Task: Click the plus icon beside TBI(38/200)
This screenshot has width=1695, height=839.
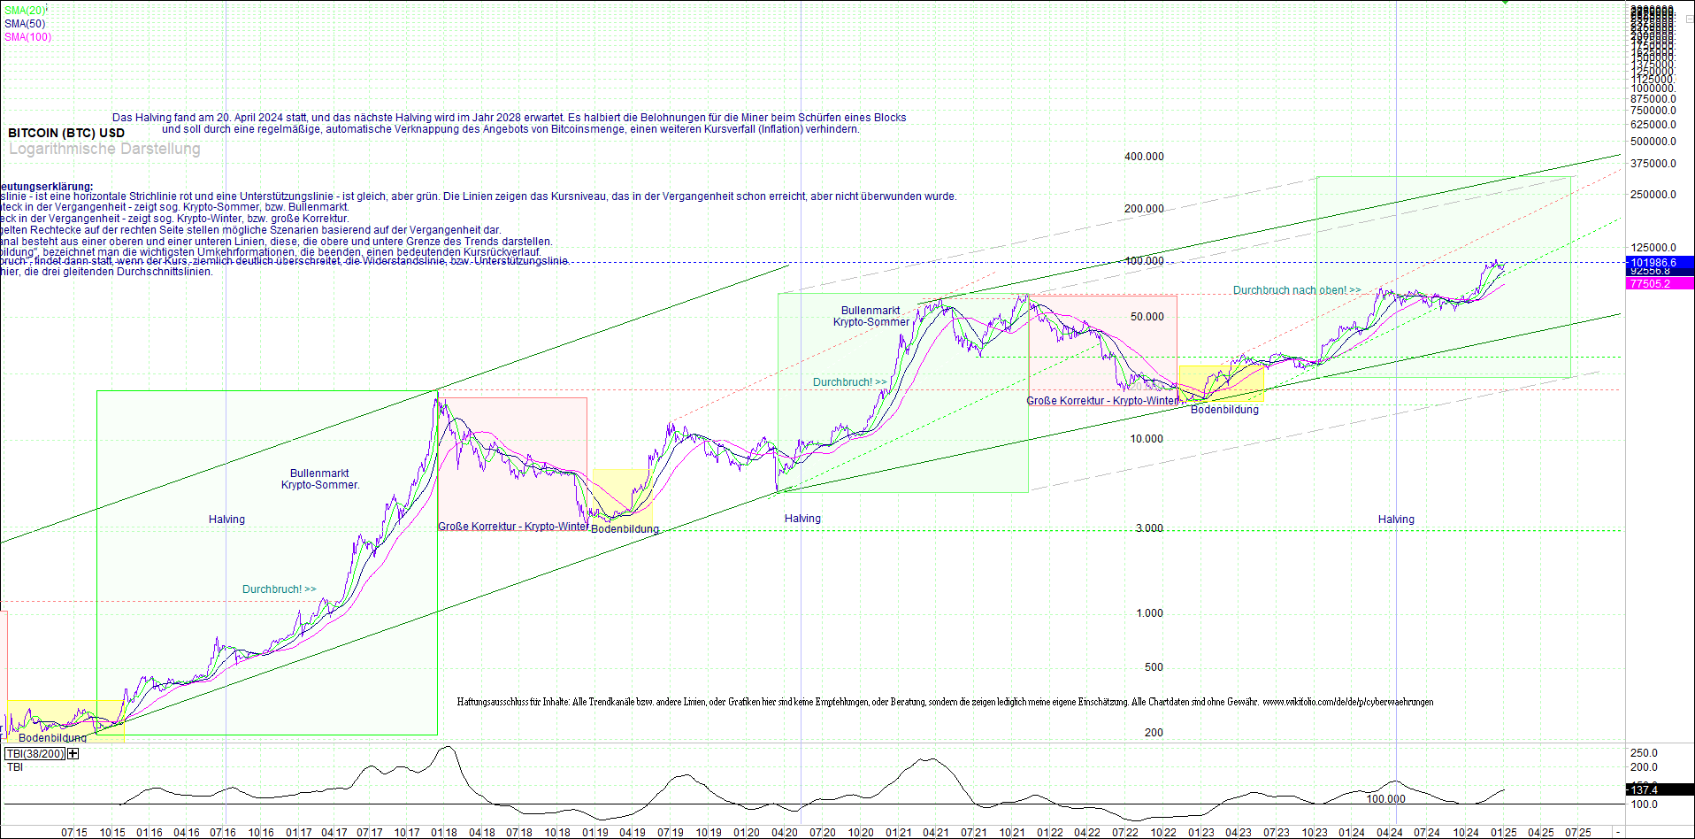Action: 73,754
